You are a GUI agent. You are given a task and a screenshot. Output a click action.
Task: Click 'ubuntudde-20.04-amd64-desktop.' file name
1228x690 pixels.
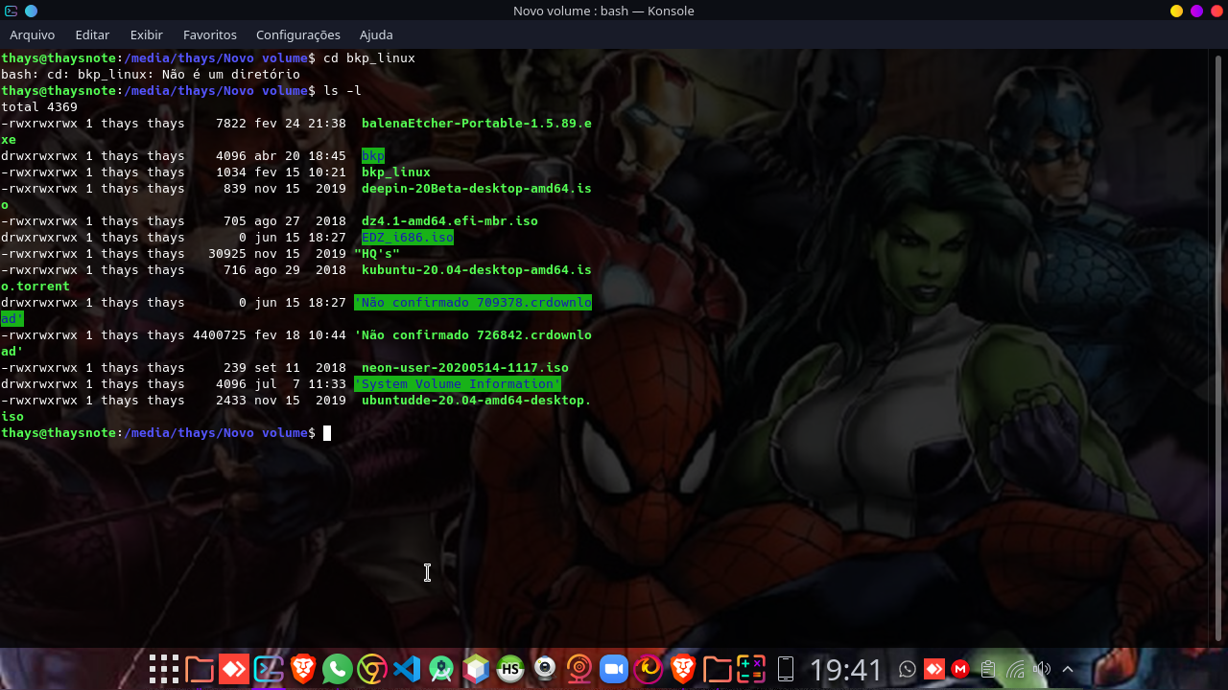477,400
